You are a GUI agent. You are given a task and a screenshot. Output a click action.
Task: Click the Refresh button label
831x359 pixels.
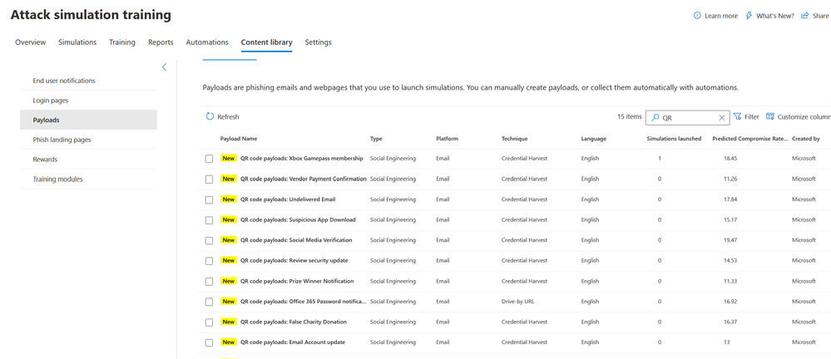coord(228,117)
